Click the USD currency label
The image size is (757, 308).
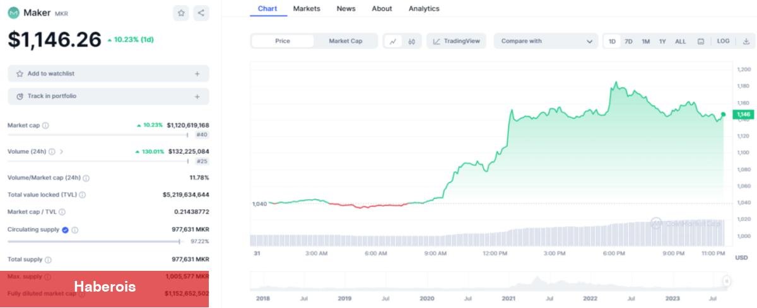(741, 258)
